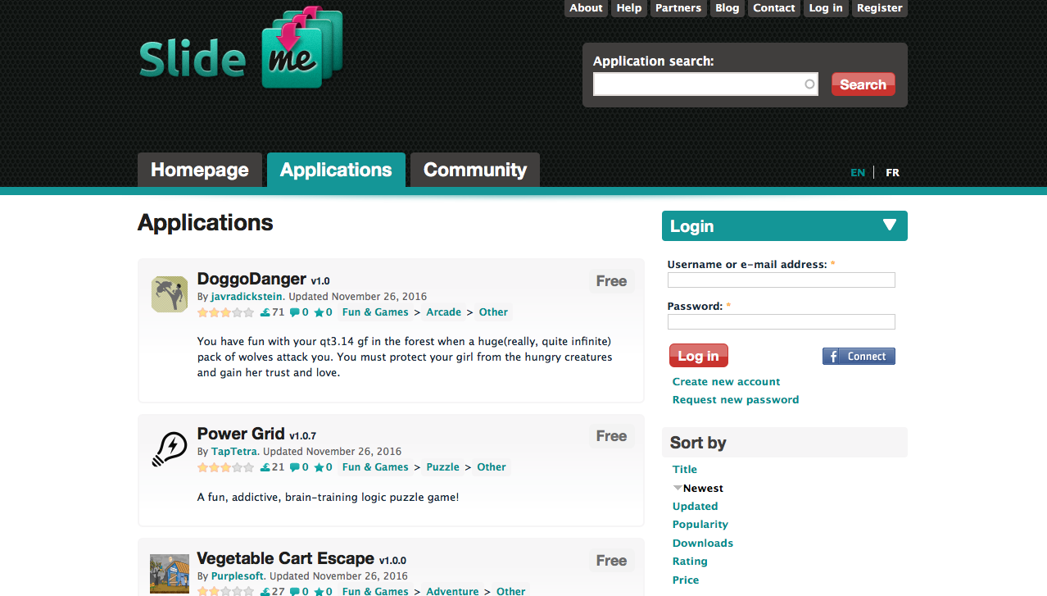This screenshot has width=1047, height=596.
Task: Click the Power Grid downloads icon
Action: click(265, 467)
